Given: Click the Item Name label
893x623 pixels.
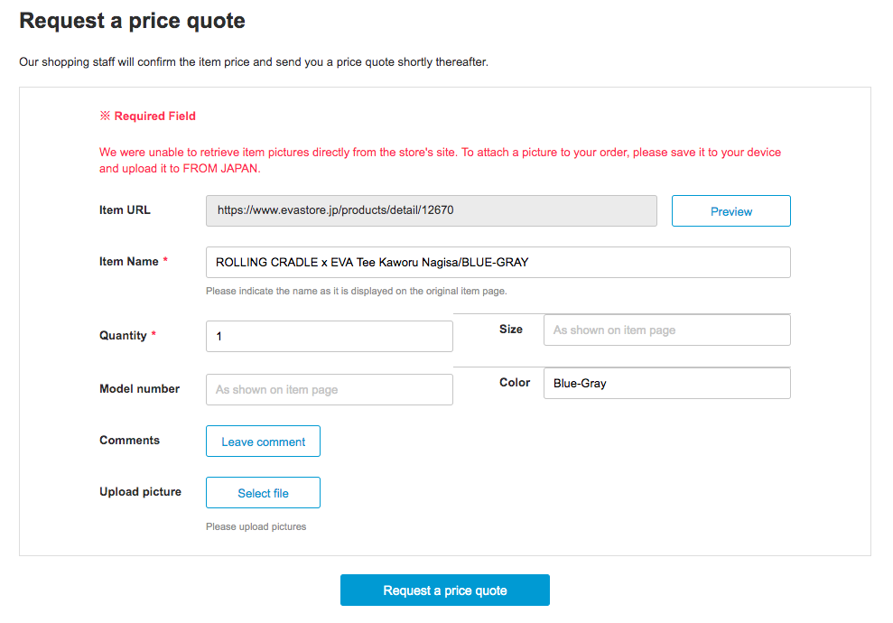Looking at the screenshot, I should [129, 261].
